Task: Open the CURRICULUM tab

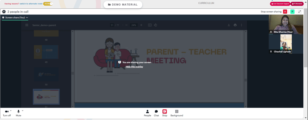Action: click(206, 3)
